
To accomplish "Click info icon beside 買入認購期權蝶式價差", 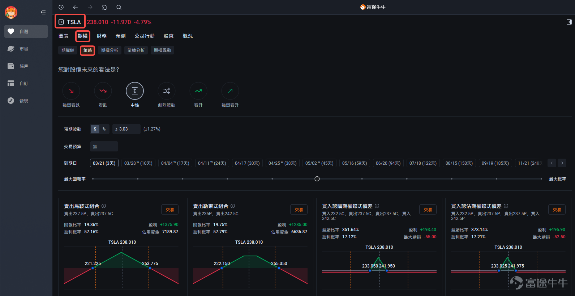I will click(x=377, y=206).
